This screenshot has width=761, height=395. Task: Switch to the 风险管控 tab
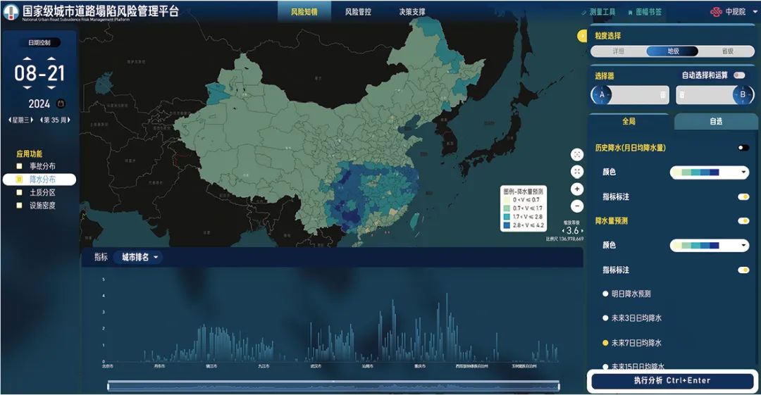pyautogui.click(x=358, y=12)
